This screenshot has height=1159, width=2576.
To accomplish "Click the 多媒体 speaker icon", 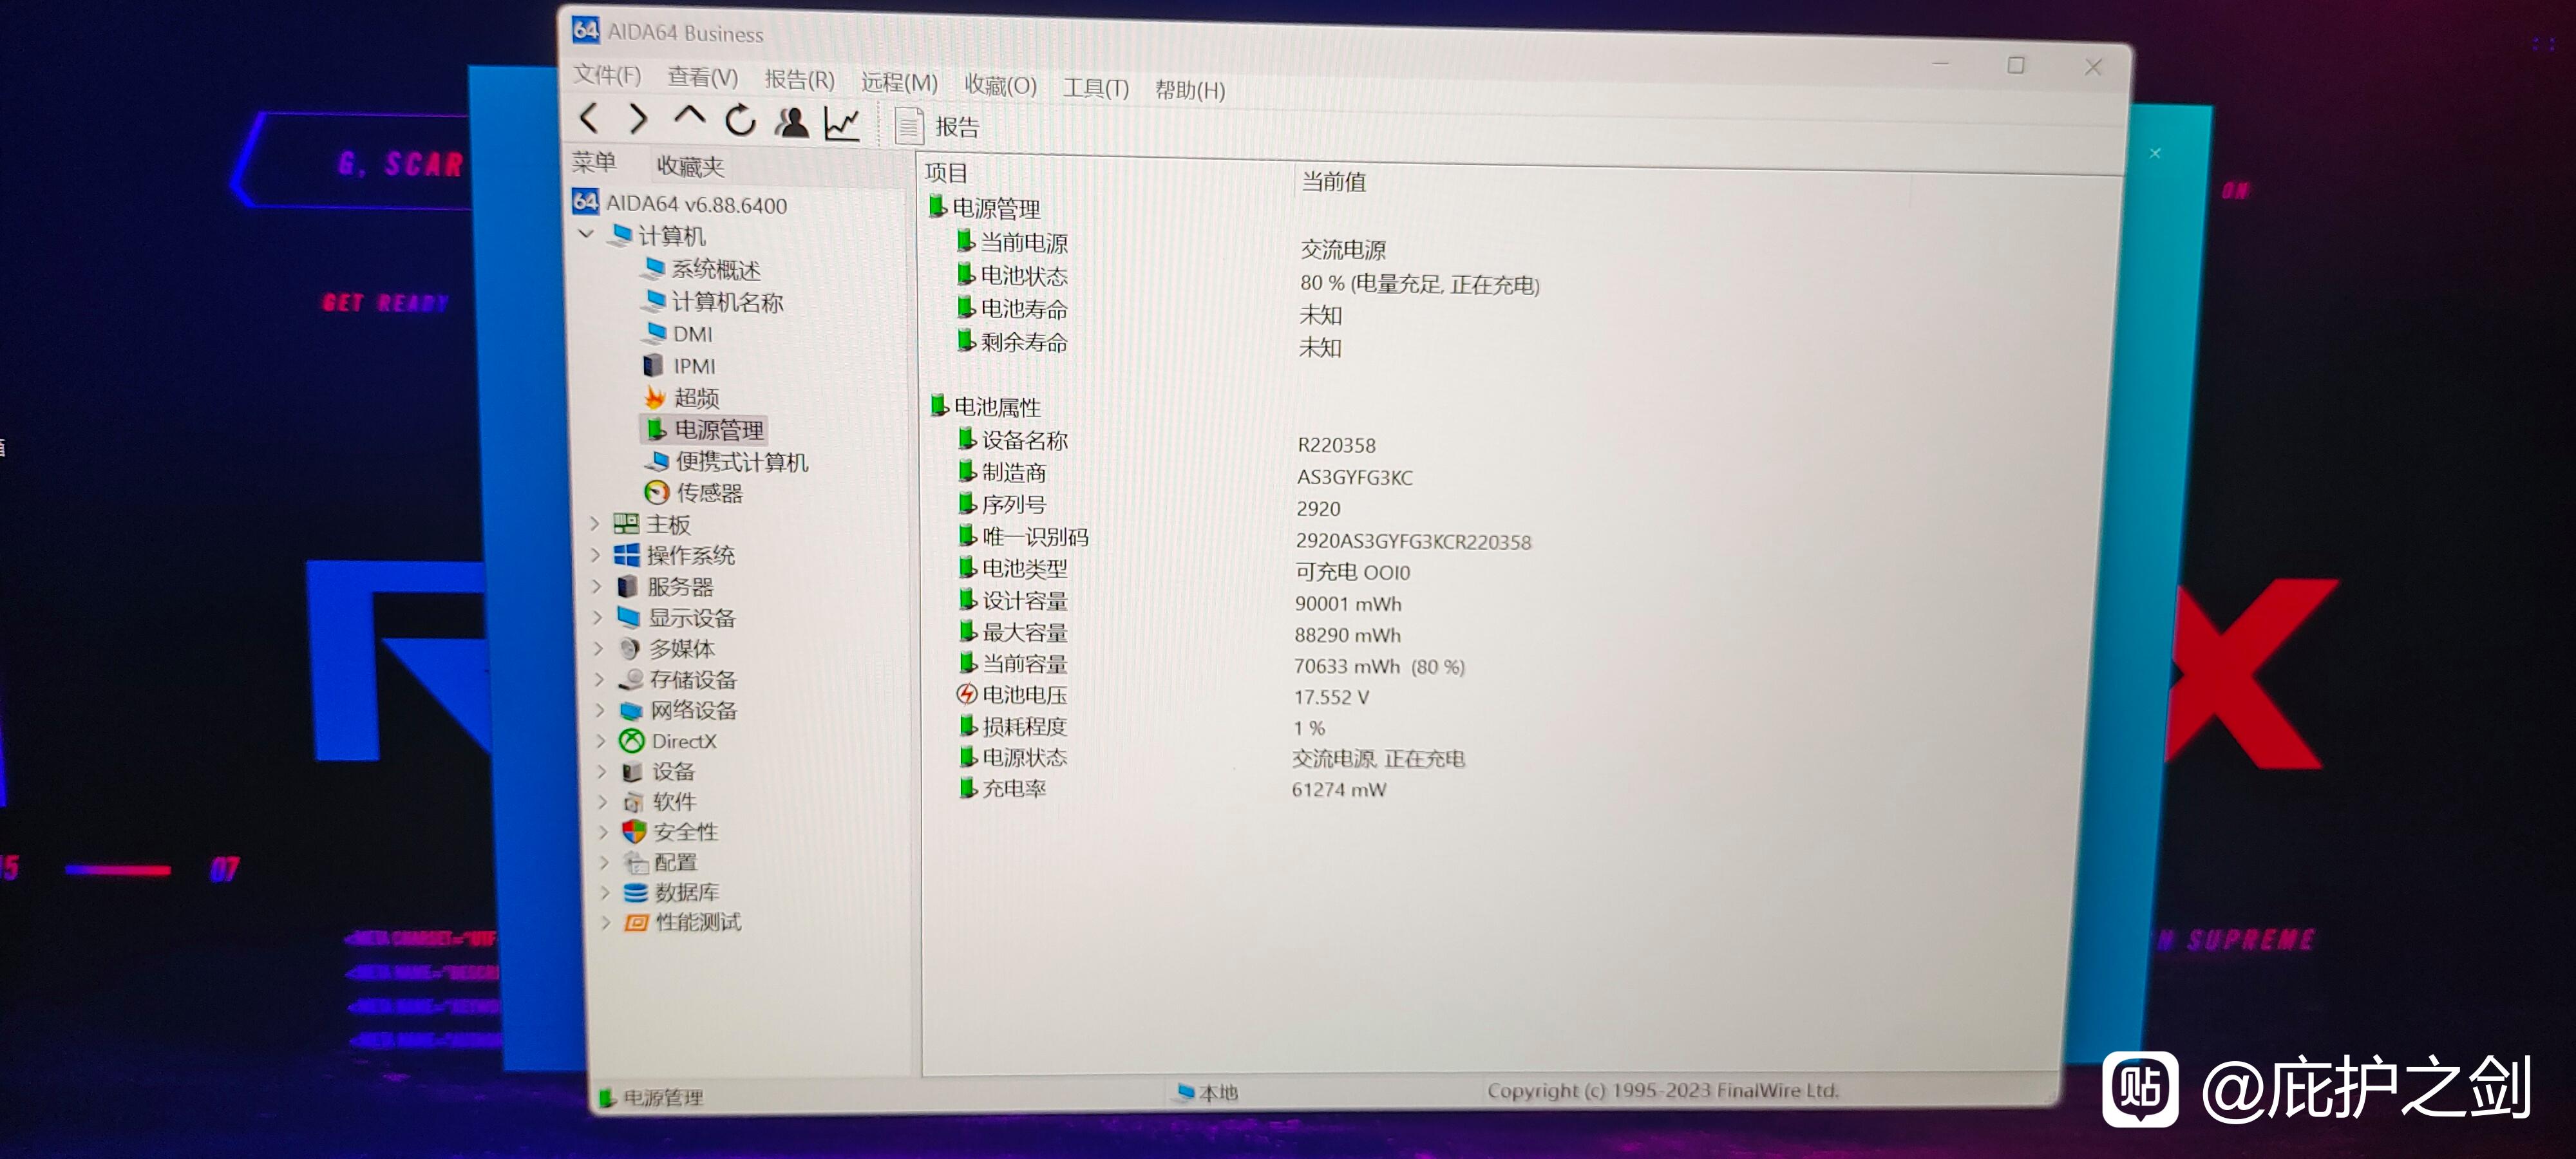I will (630, 648).
